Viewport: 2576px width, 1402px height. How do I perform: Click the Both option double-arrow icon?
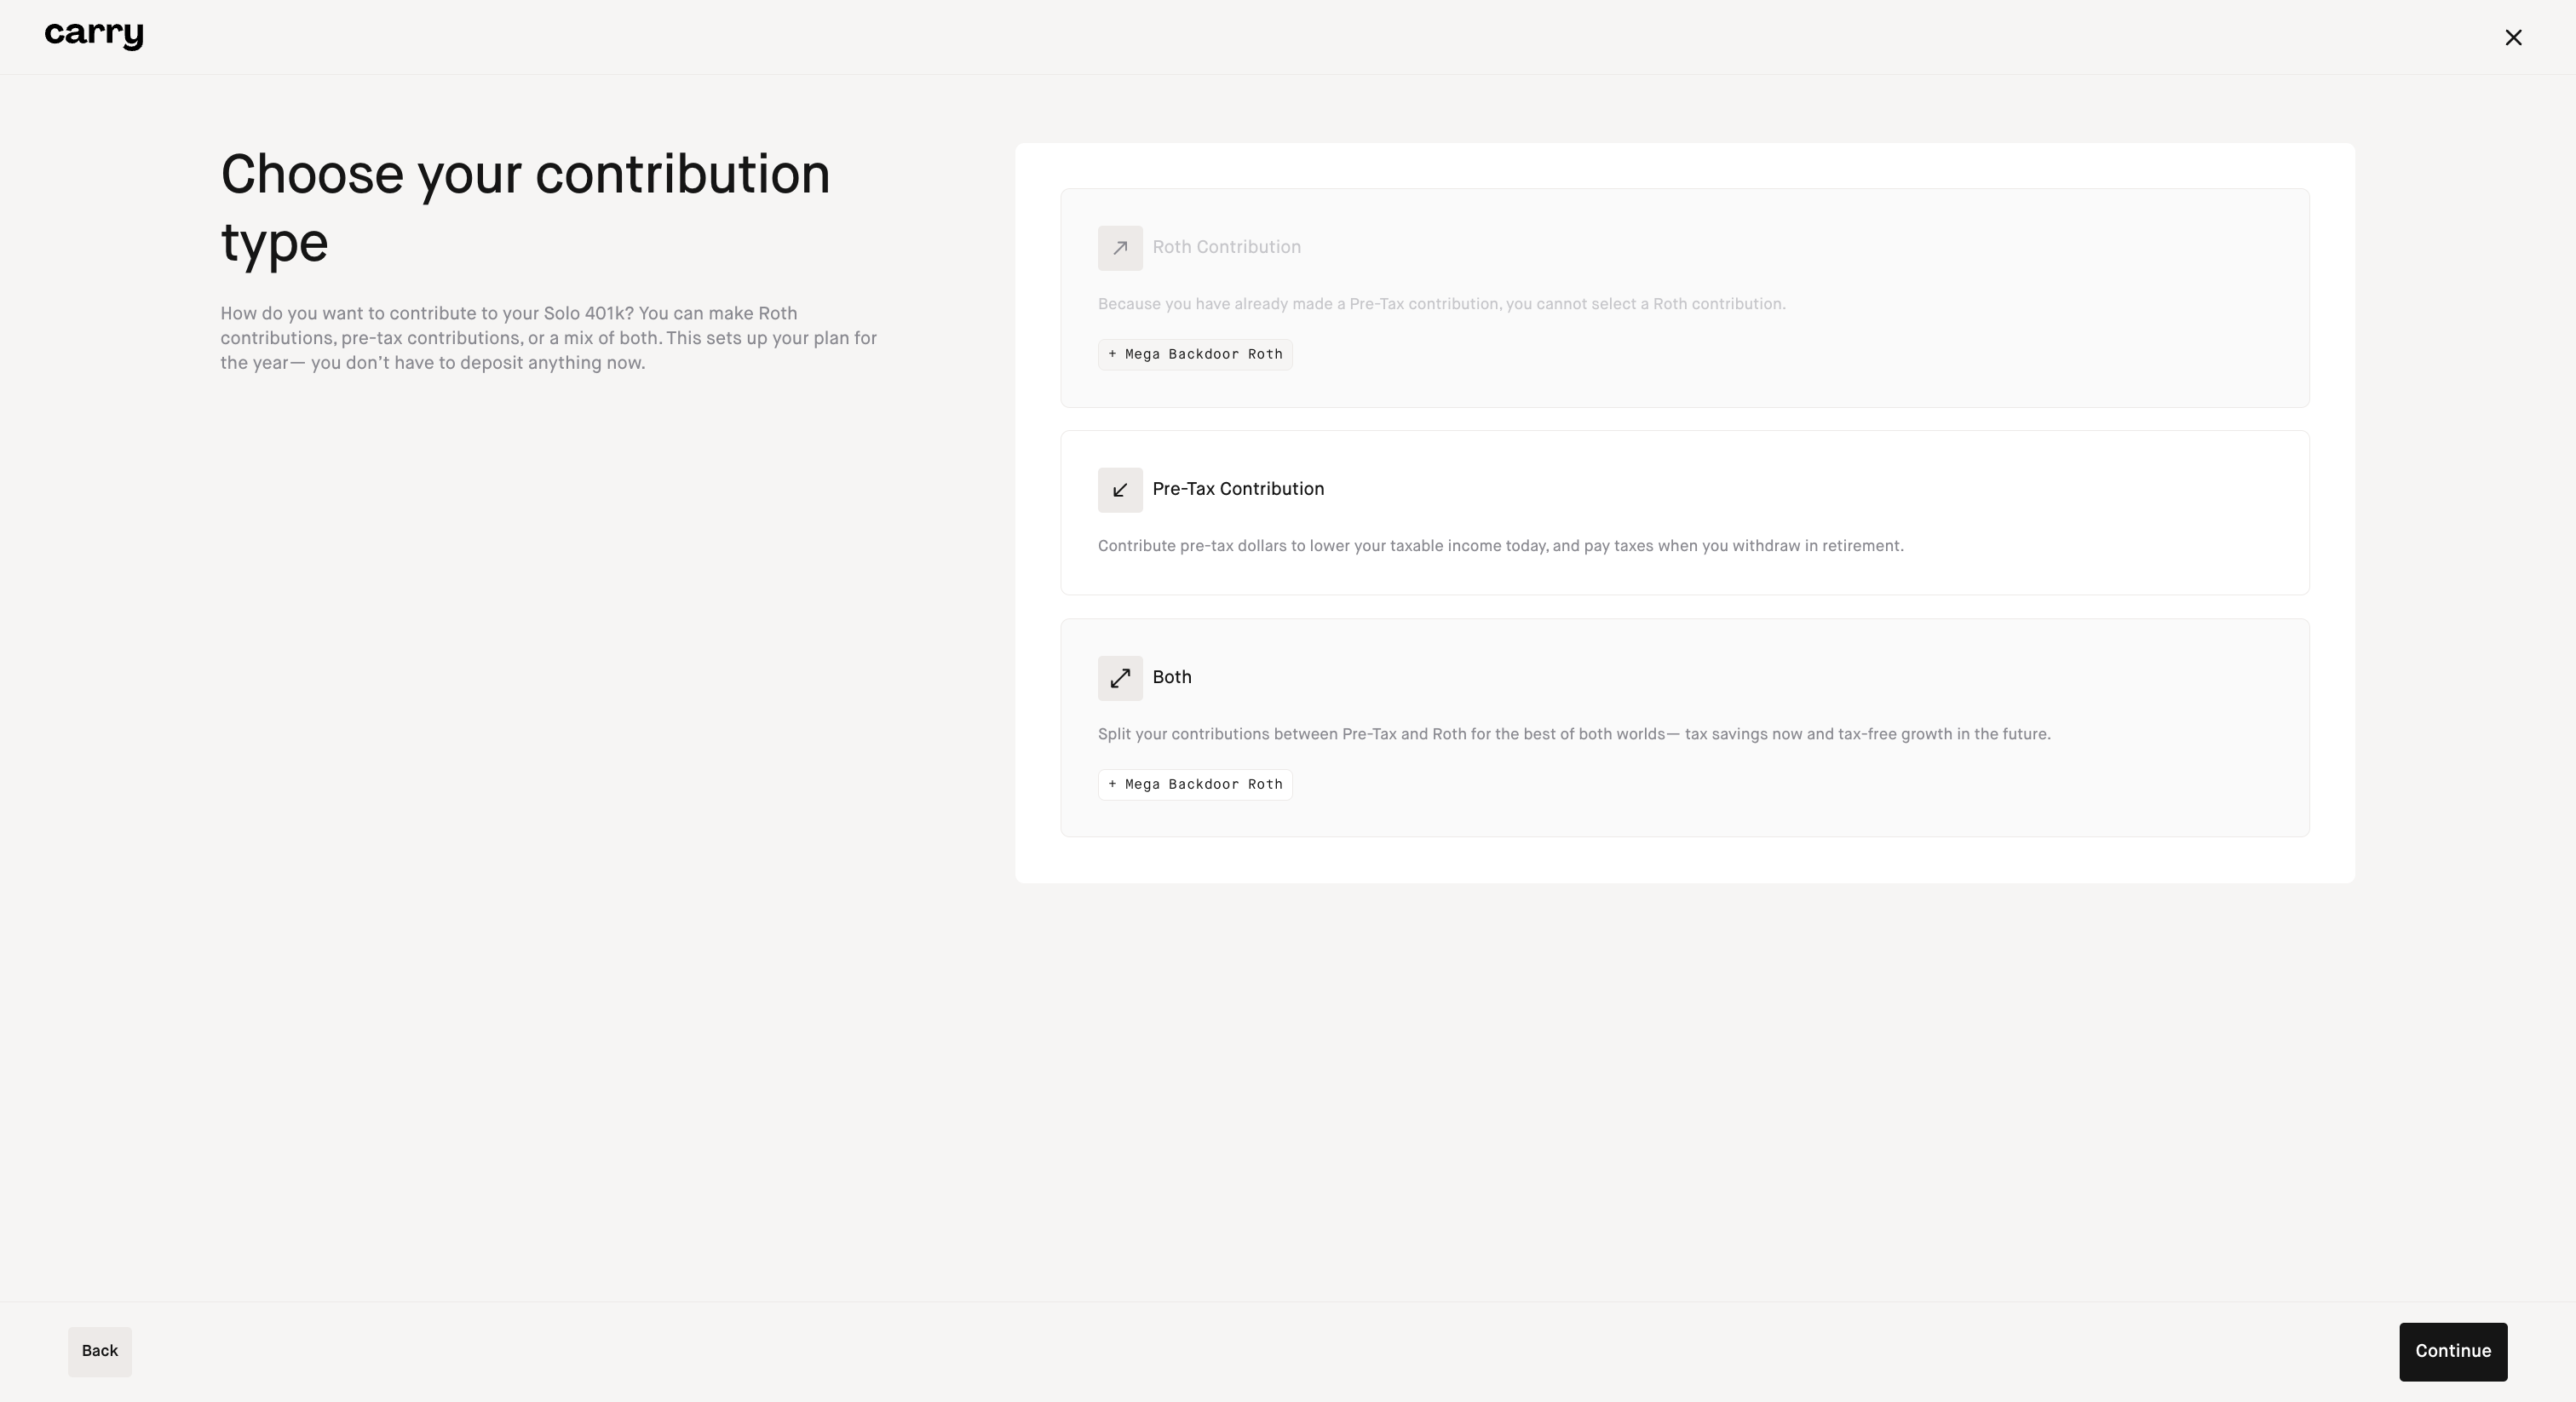(x=1119, y=678)
